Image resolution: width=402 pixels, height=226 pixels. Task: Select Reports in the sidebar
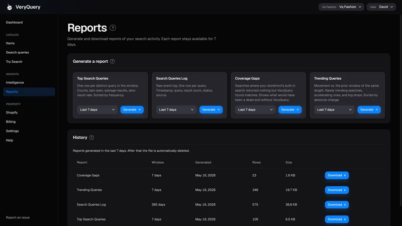[29, 92]
